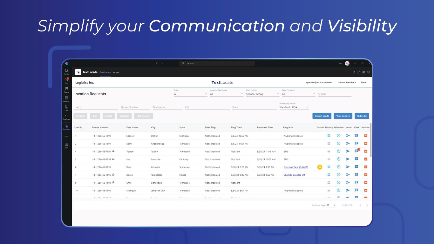The image size is (434, 244).
Task: Open the Status filter dropdown
Action: [x=191, y=94]
